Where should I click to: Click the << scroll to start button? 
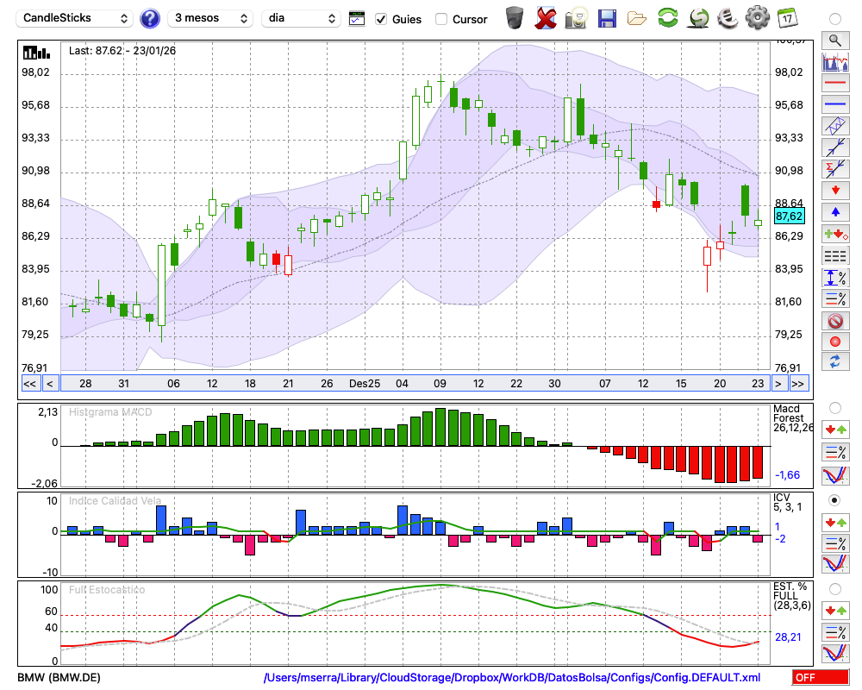pos(29,384)
